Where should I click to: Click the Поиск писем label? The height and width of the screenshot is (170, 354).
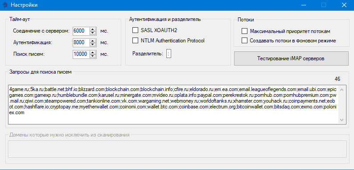point(29,54)
